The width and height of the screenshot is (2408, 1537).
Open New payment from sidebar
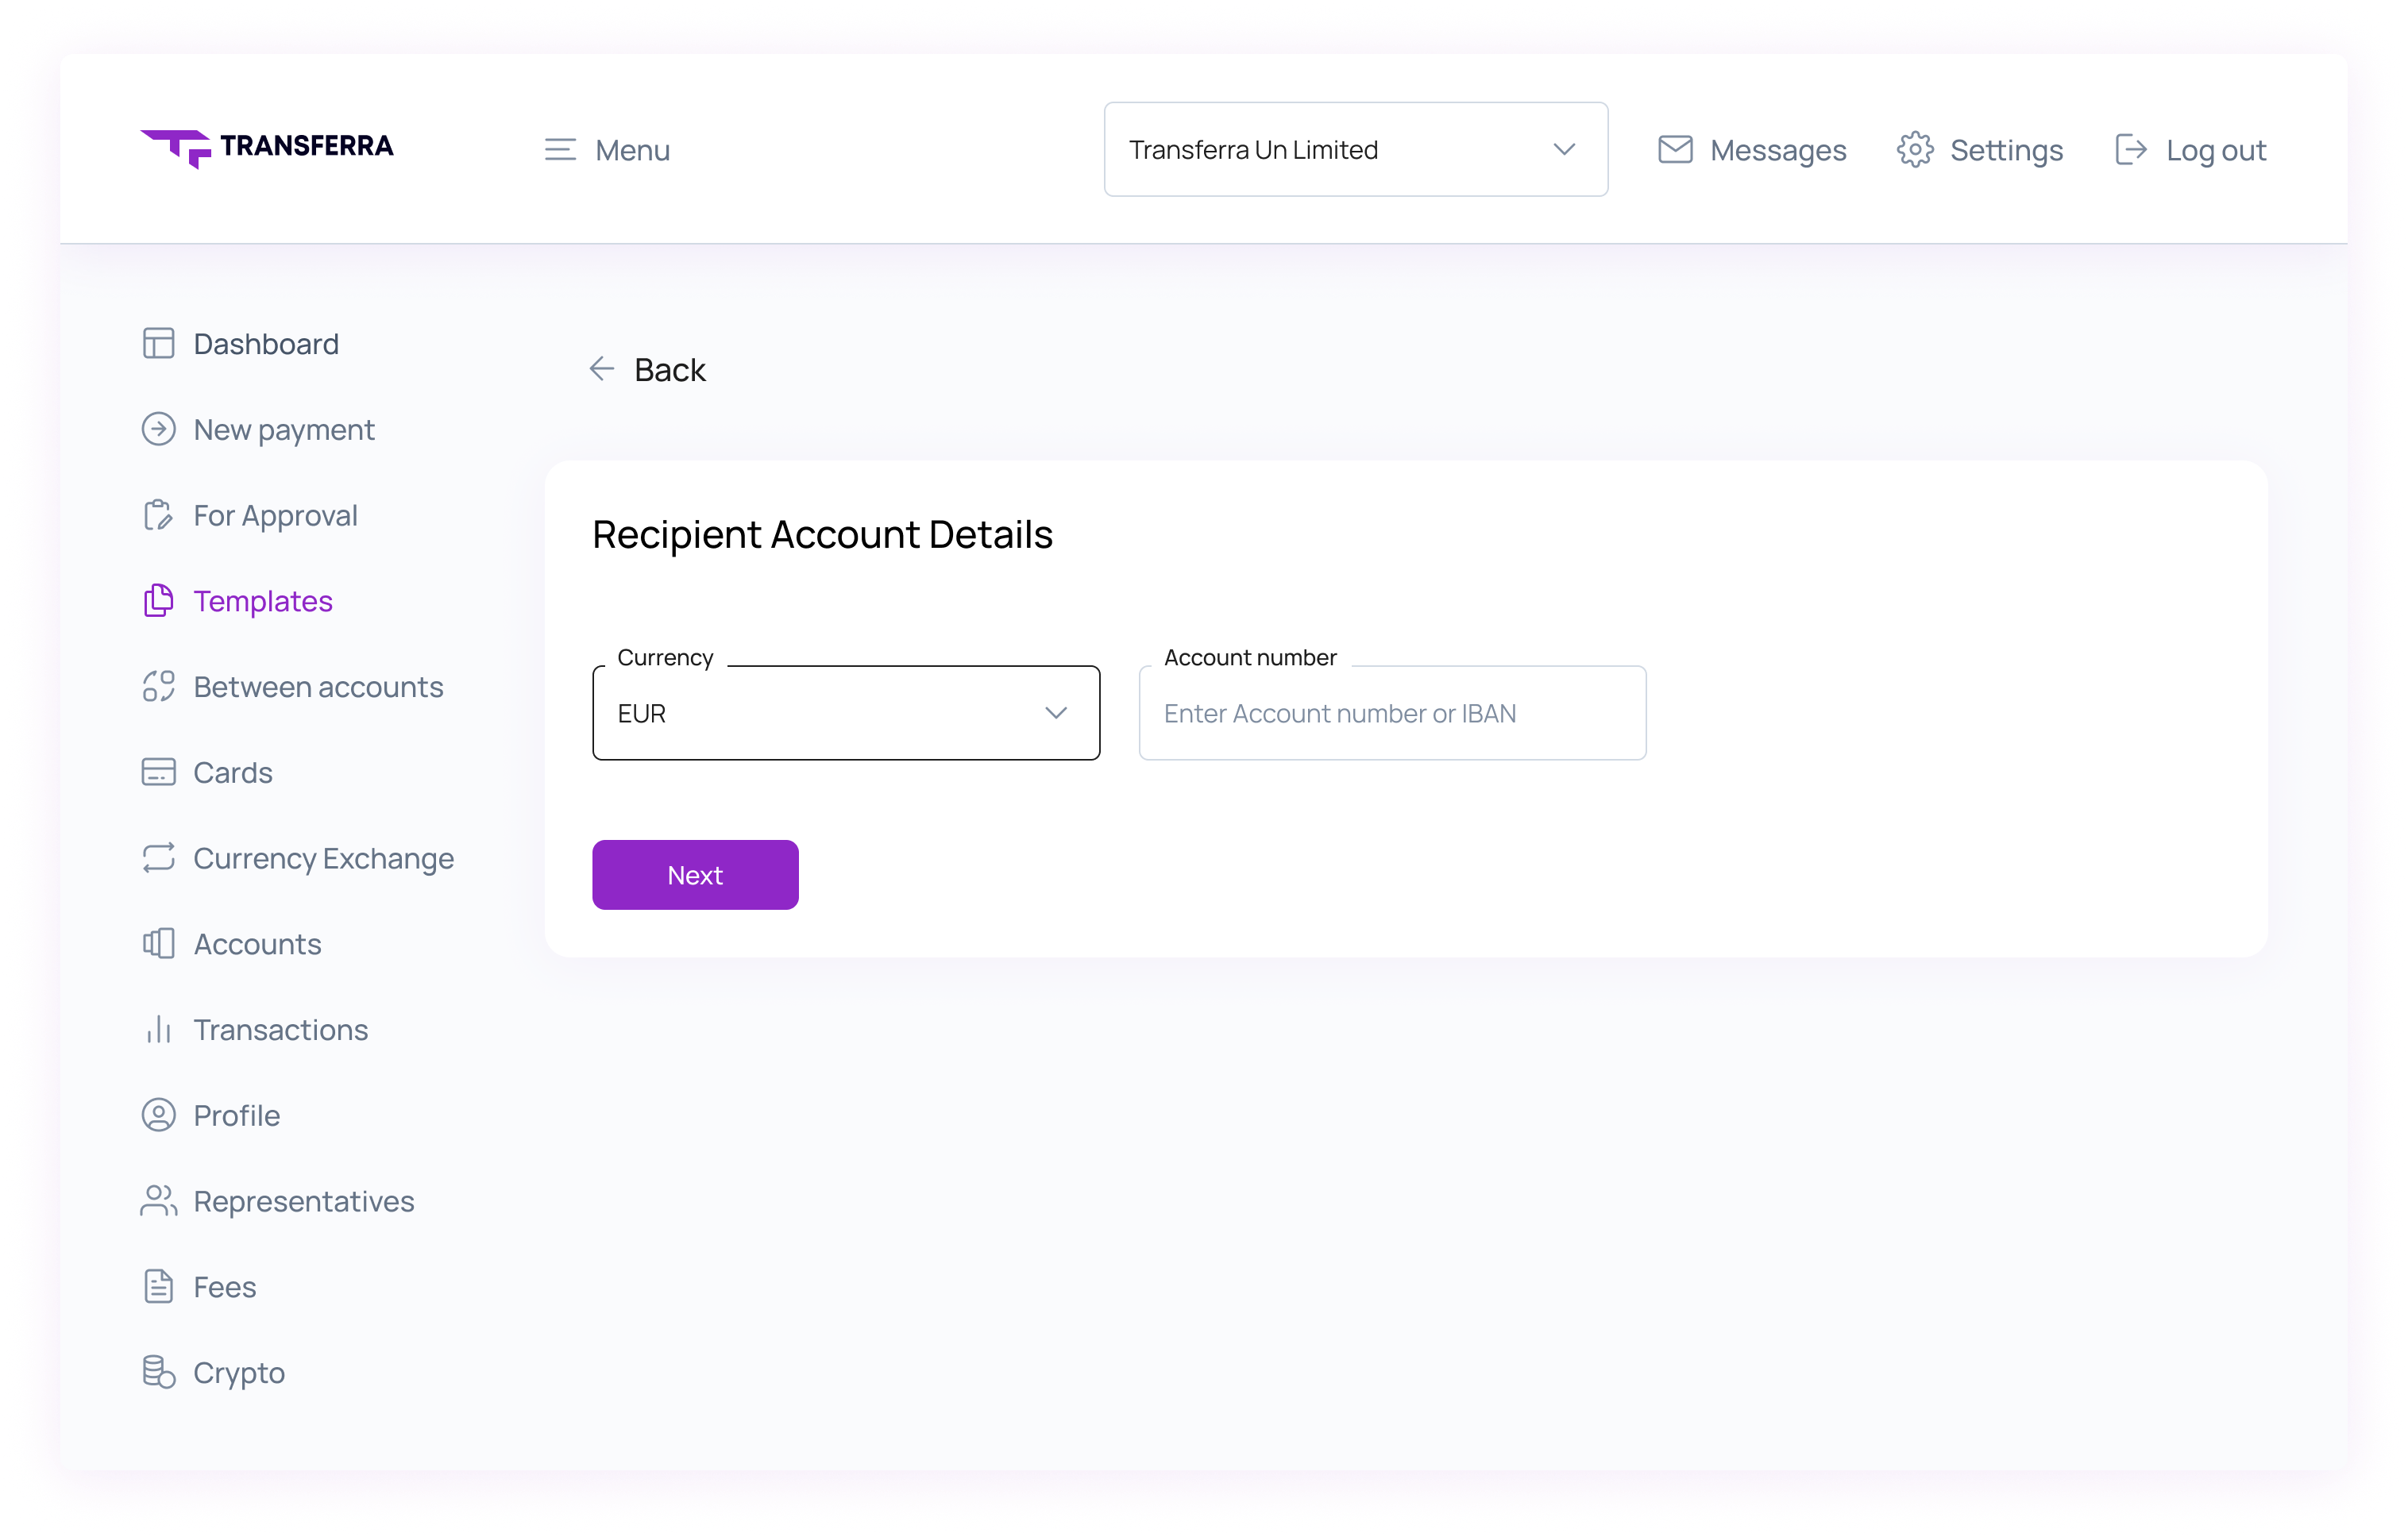[258, 430]
